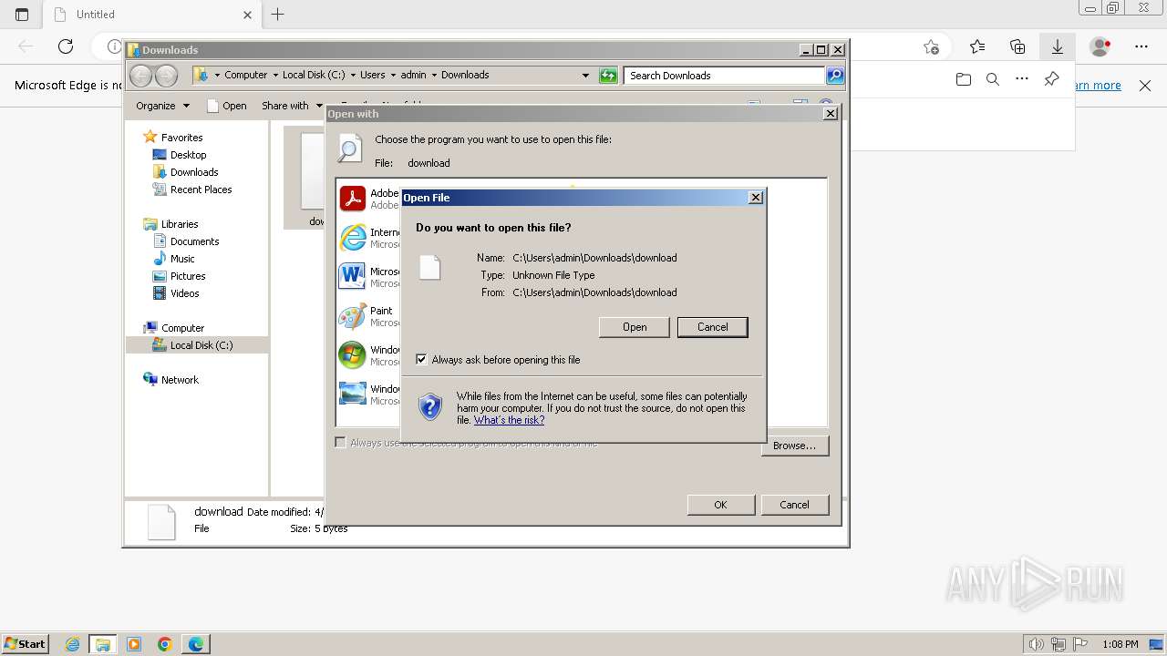Click the Edge refresh button
The width and height of the screenshot is (1167, 656).
66,46
